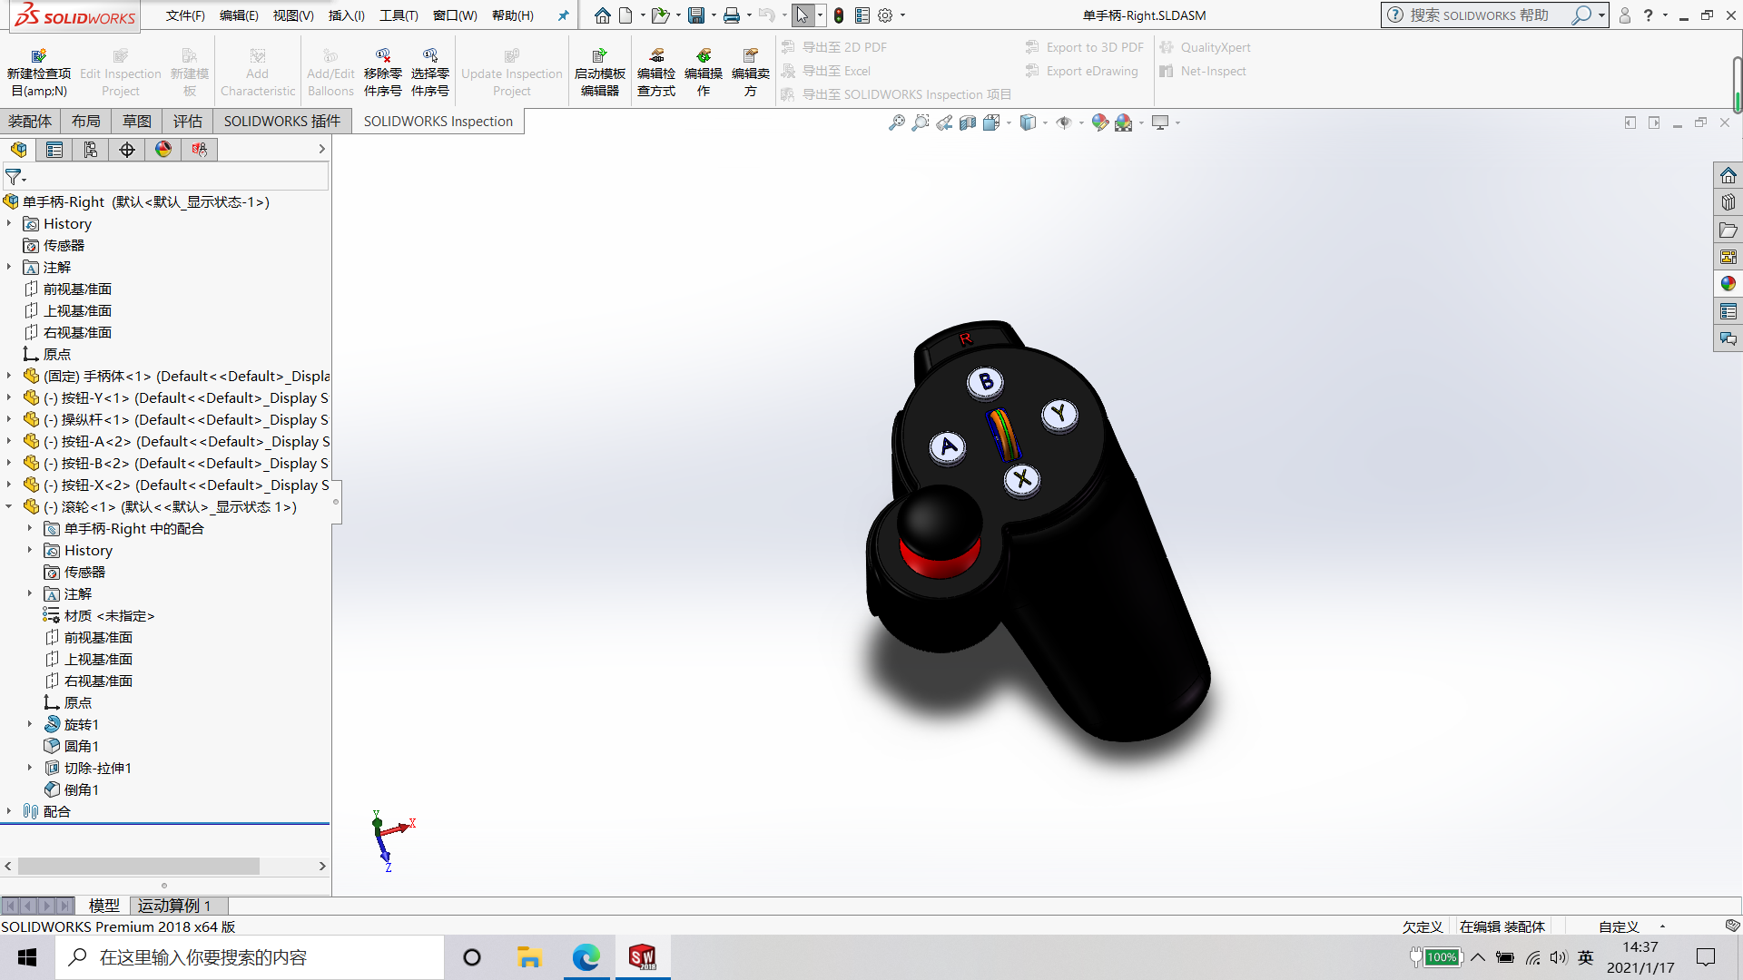The width and height of the screenshot is (1743, 980).
Task: Switch to the SOLIDWORKS 插件 tab
Action: pos(282,122)
